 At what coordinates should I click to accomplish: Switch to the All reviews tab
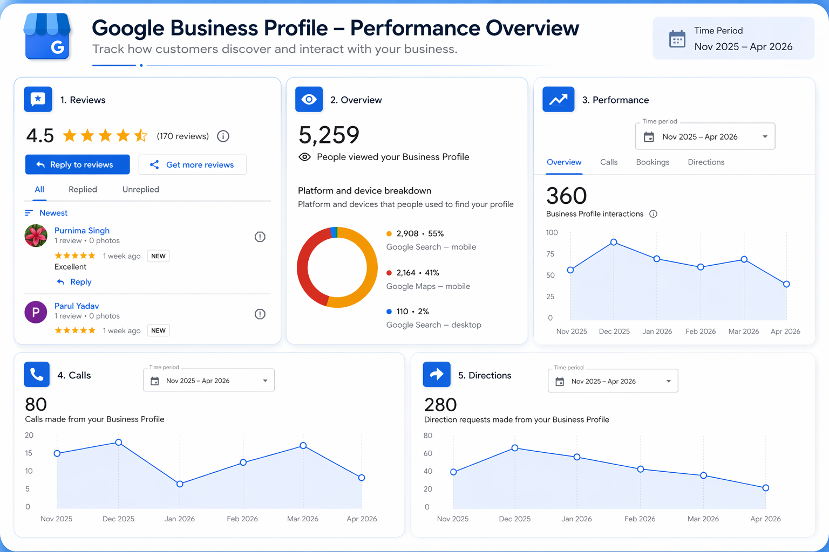click(x=39, y=190)
